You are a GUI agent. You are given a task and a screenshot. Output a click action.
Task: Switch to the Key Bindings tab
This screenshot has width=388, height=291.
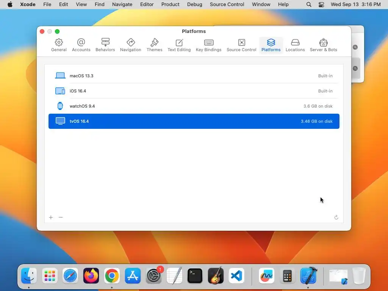pos(209,45)
